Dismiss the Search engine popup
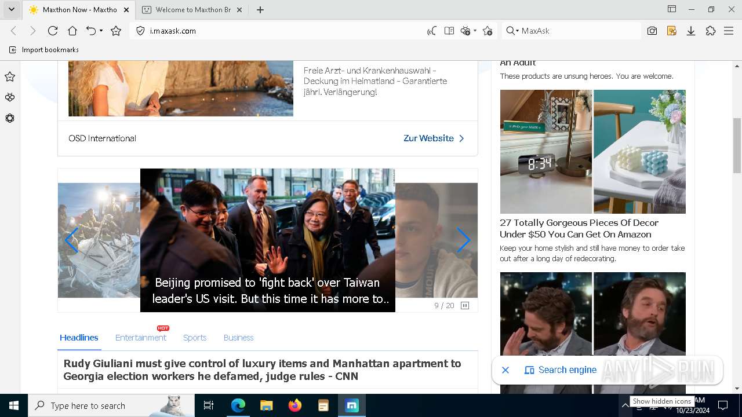The height and width of the screenshot is (417, 742). [x=505, y=370]
